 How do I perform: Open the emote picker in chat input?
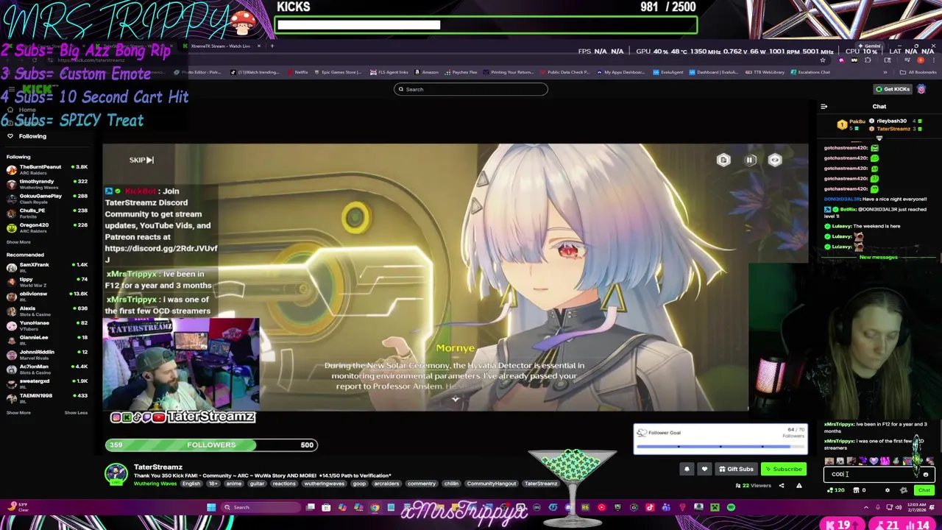[x=926, y=475]
